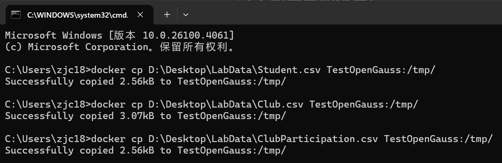Click the Successfully copied 3.07kB output line
The height and width of the screenshot is (163, 502).
pos(146,116)
